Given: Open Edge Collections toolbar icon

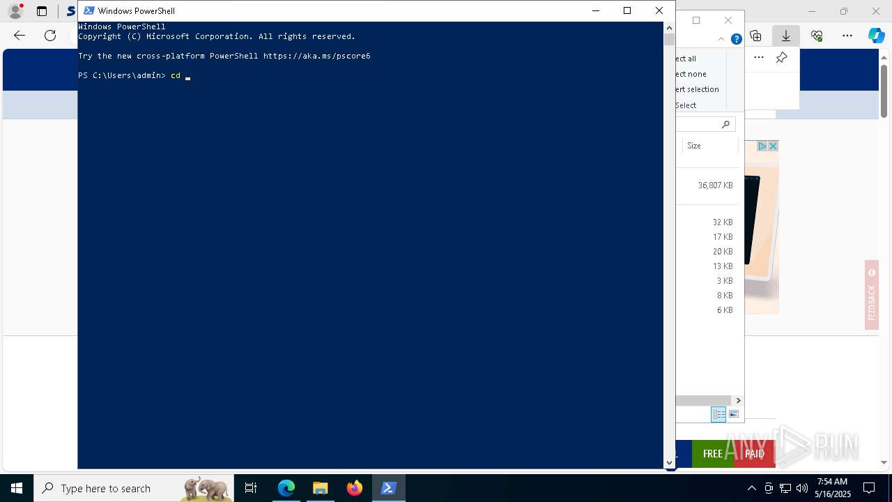Looking at the screenshot, I should (x=755, y=36).
